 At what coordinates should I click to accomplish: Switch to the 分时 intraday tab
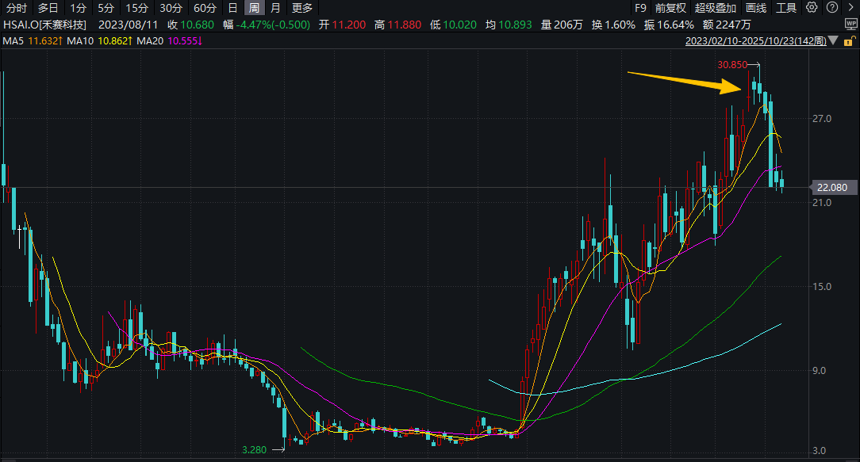(x=17, y=8)
